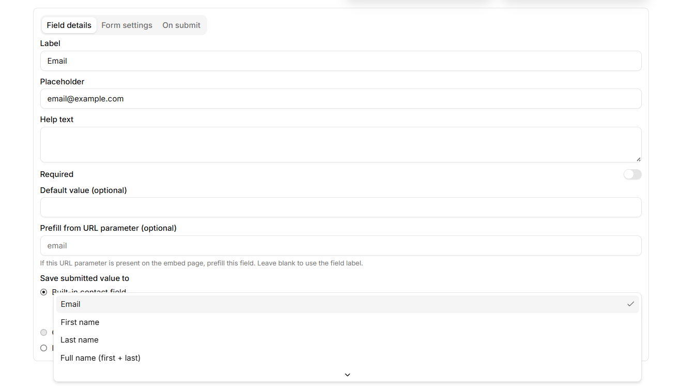
Task: Select the Built-in contact field radio button
Action: (x=44, y=292)
